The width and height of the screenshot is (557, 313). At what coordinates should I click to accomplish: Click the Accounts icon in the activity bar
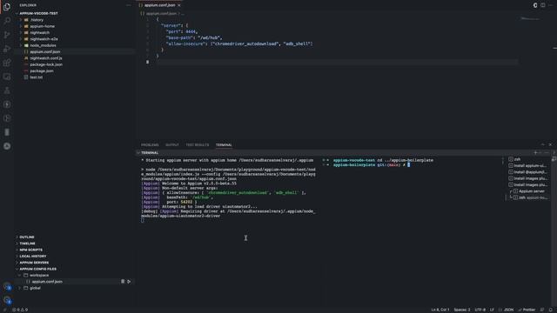(7, 286)
